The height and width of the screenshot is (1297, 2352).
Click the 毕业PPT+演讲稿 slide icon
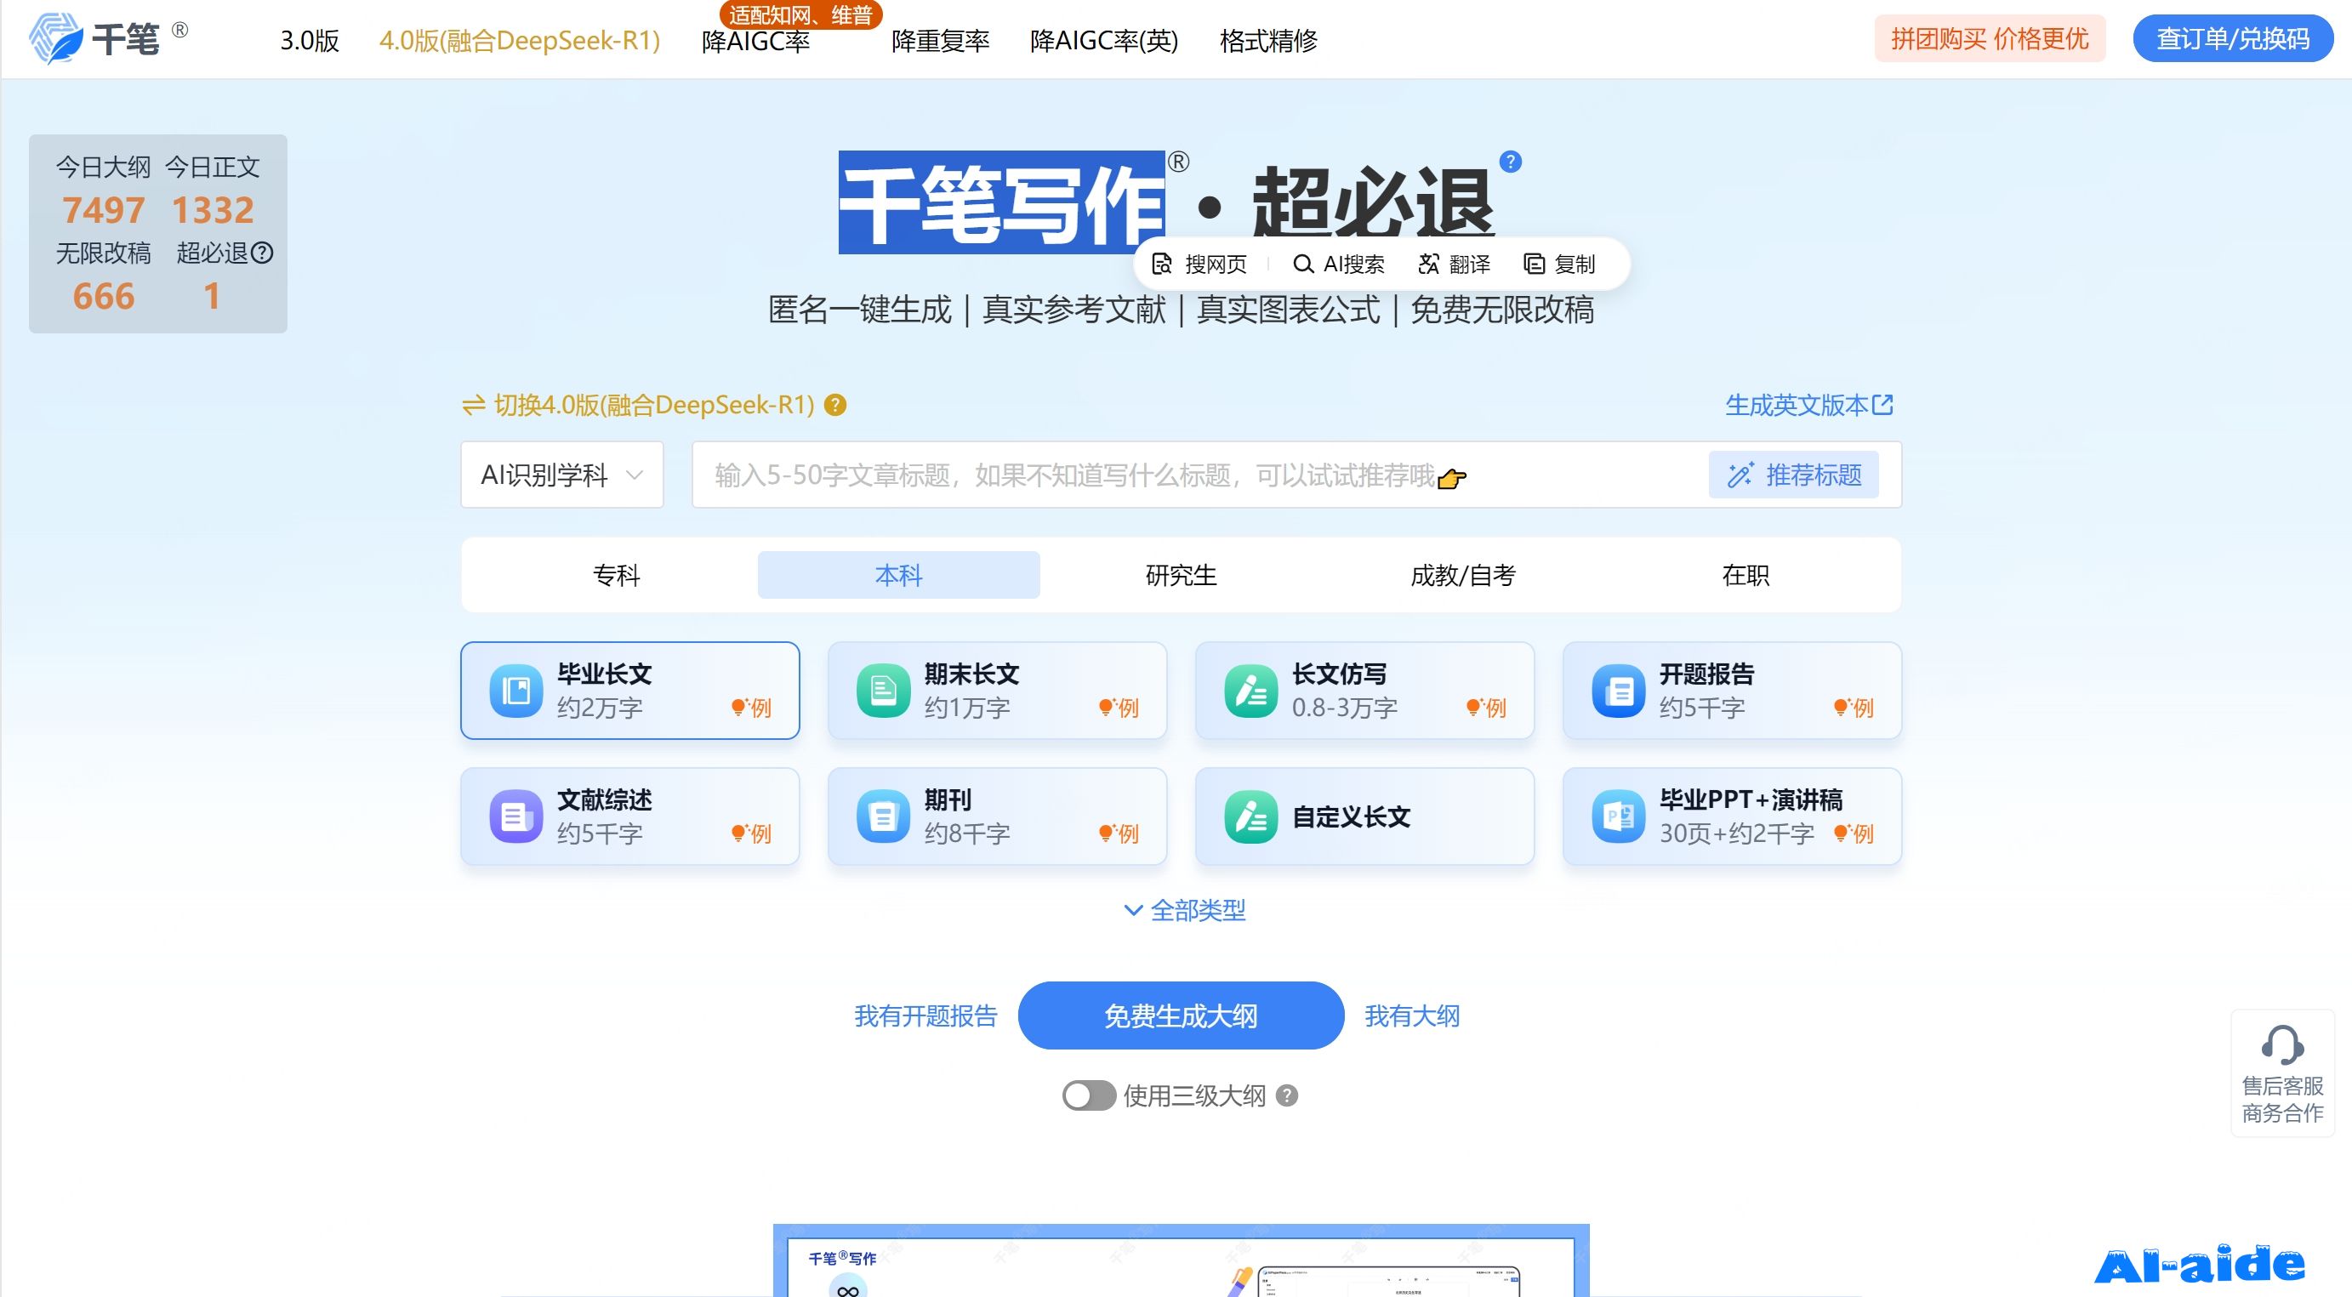tap(1618, 817)
